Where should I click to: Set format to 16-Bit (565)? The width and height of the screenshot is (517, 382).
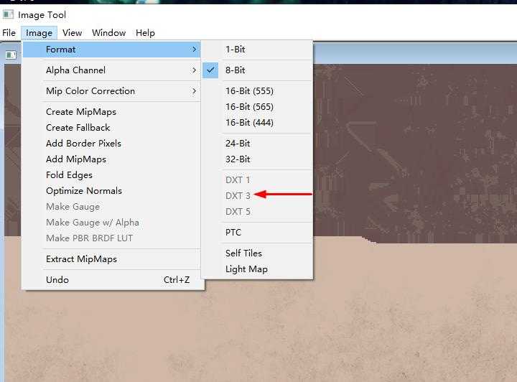tap(257, 107)
